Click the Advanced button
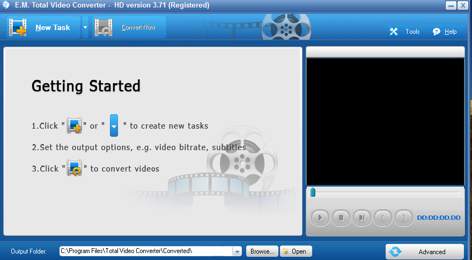 424,251
